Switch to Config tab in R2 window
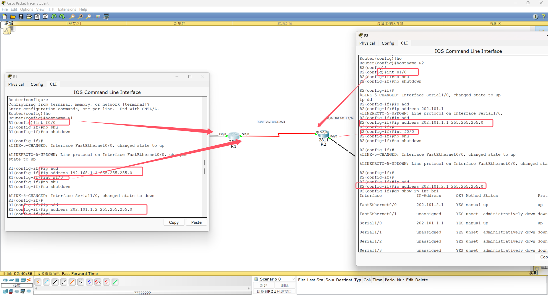Screen dimensions: 548x295 tap(388, 43)
